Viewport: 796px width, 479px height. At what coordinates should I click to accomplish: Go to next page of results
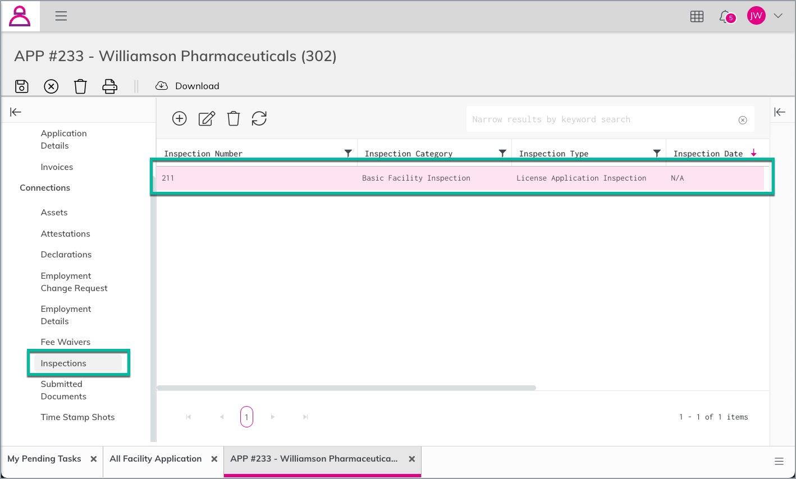click(x=273, y=417)
